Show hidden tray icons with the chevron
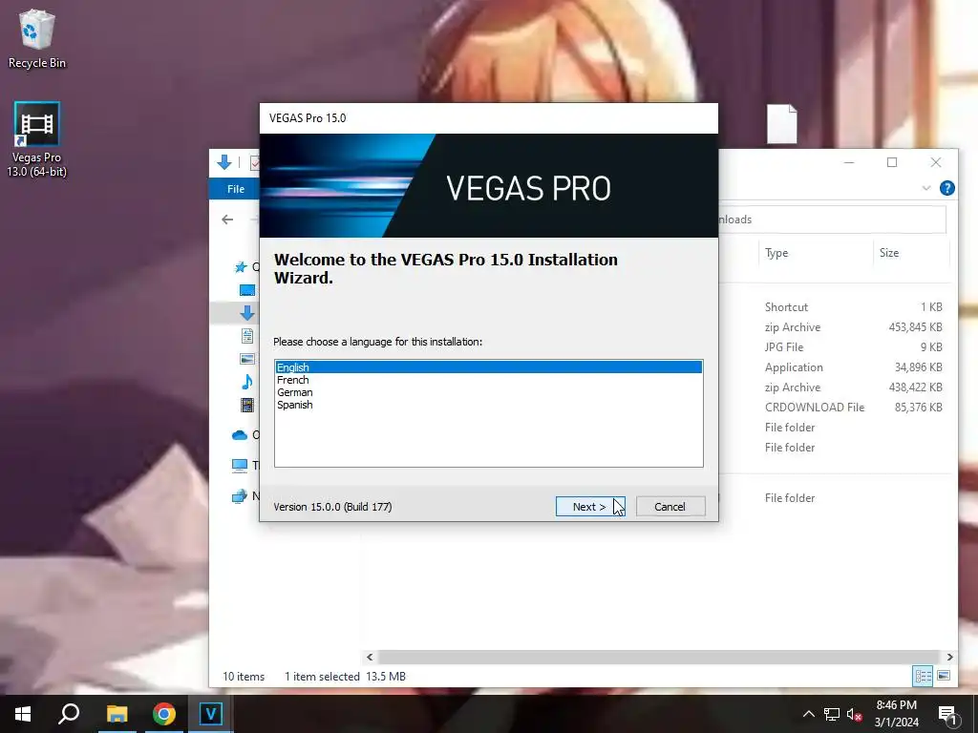The image size is (978, 733). [808, 714]
